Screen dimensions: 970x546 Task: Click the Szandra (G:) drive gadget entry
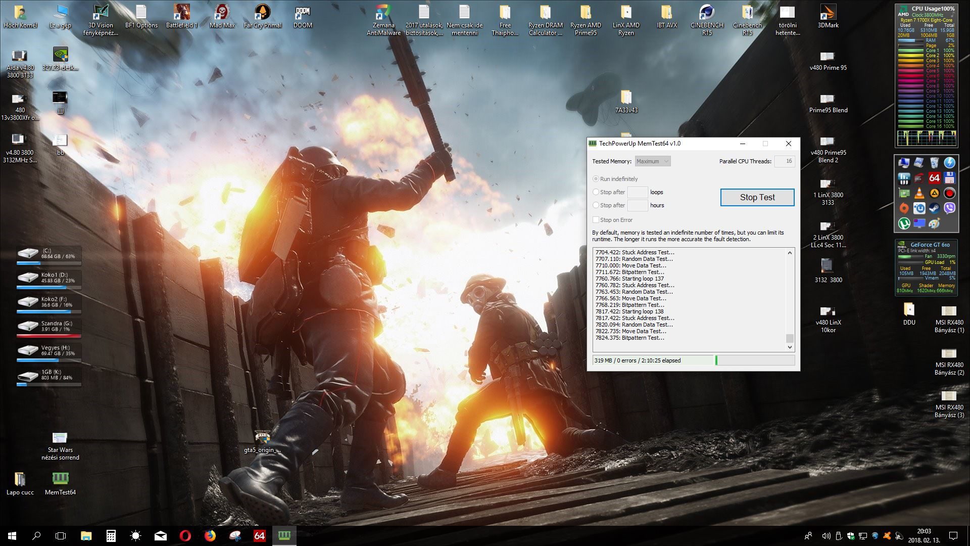pyautogui.click(x=49, y=328)
